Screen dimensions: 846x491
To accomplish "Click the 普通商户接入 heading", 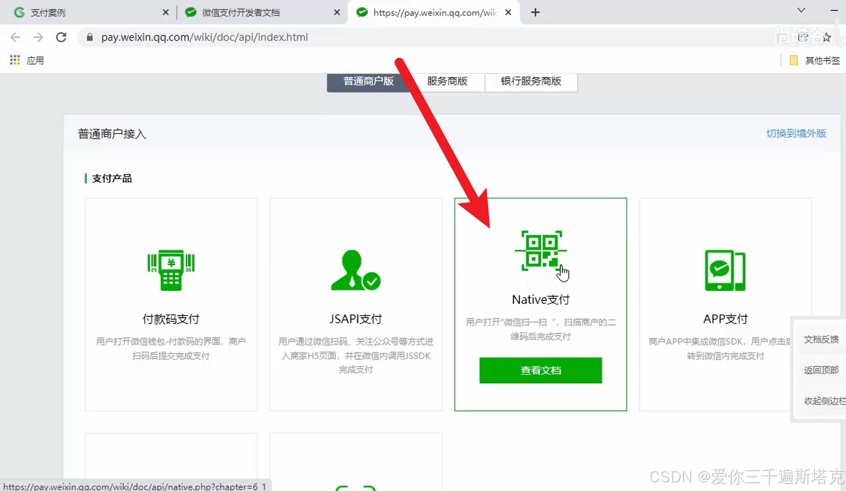I will click(112, 134).
